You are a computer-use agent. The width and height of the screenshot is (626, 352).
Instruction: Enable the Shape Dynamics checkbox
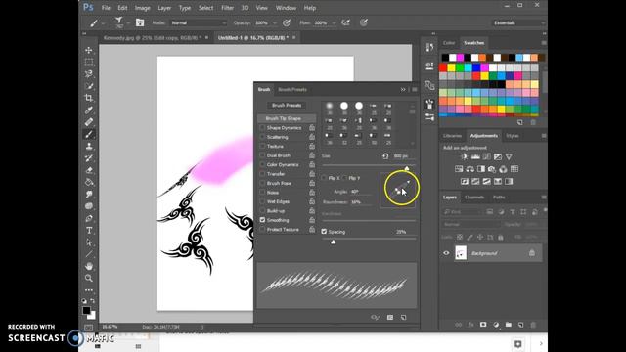click(x=262, y=128)
